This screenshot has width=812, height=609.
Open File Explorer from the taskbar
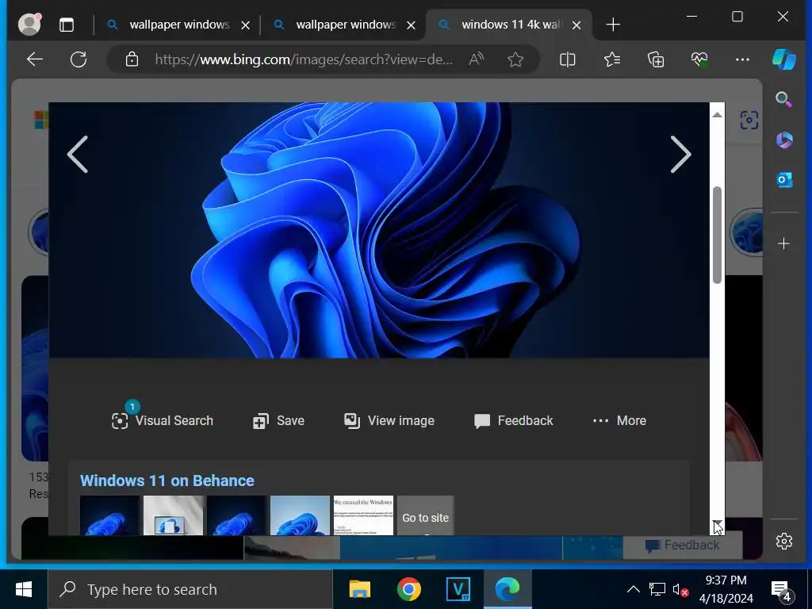point(360,589)
